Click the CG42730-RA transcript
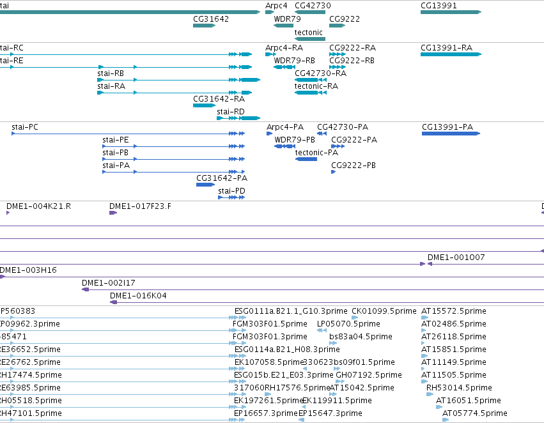This screenshot has height=423, width=544. point(310,80)
